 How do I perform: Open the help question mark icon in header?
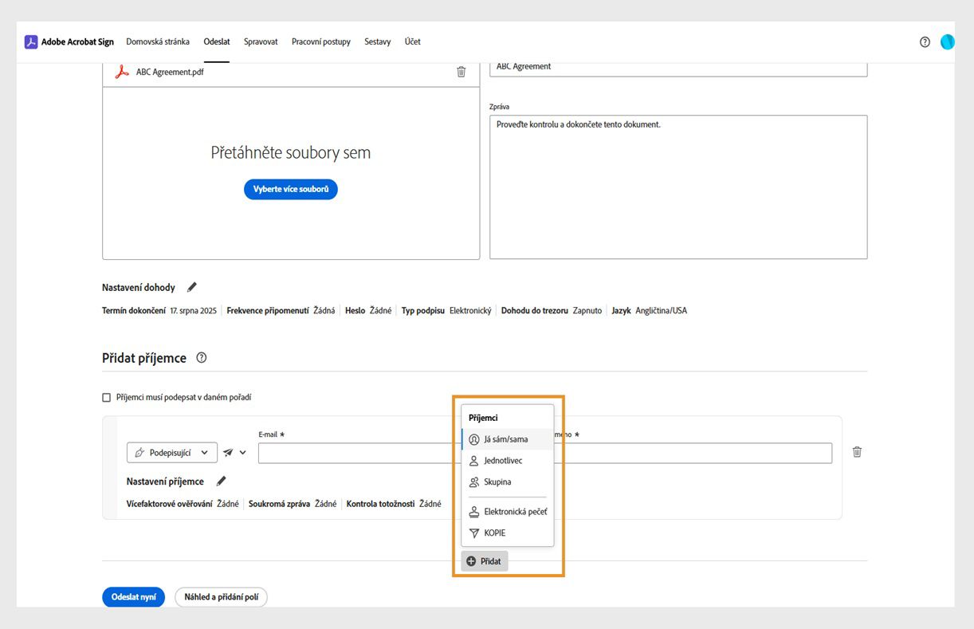[925, 42]
